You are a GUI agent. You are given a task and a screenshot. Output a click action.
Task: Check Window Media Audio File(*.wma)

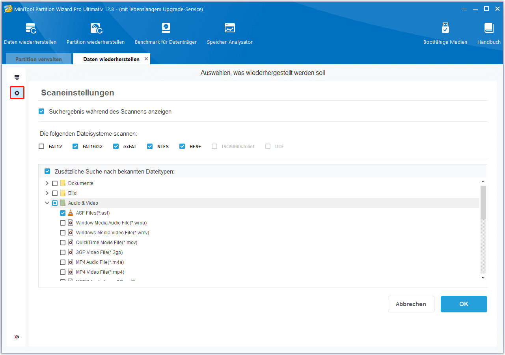(x=63, y=223)
